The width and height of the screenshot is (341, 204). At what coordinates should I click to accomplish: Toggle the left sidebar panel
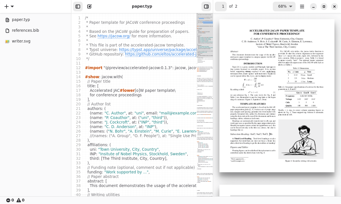(78, 7)
